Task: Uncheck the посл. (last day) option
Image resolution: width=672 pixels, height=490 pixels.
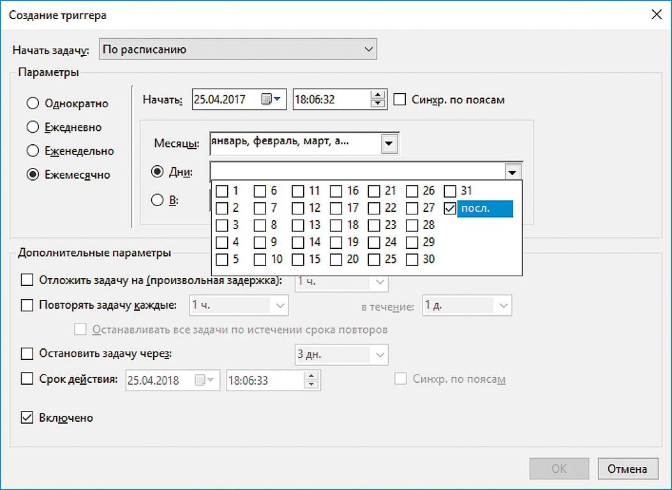Action: pyautogui.click(x=451, y=208)
